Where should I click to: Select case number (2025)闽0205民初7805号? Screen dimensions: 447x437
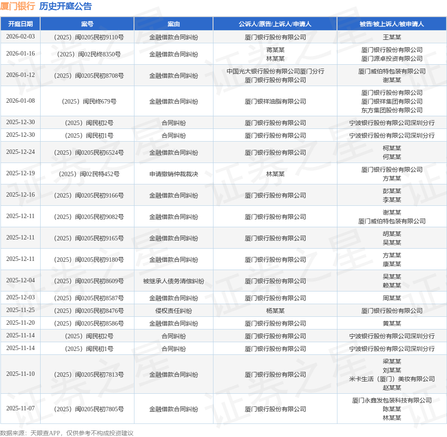point(89,409)
